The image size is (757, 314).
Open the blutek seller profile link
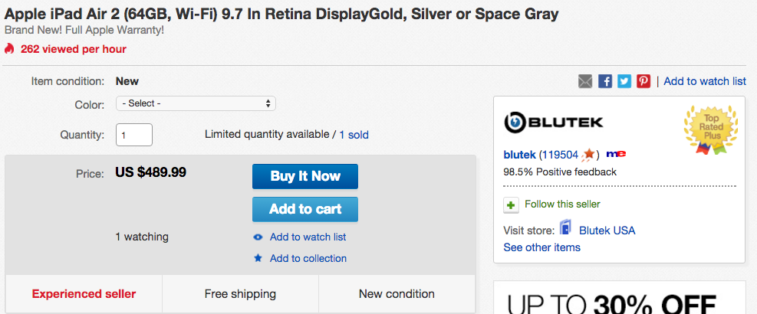pos(519,155)
